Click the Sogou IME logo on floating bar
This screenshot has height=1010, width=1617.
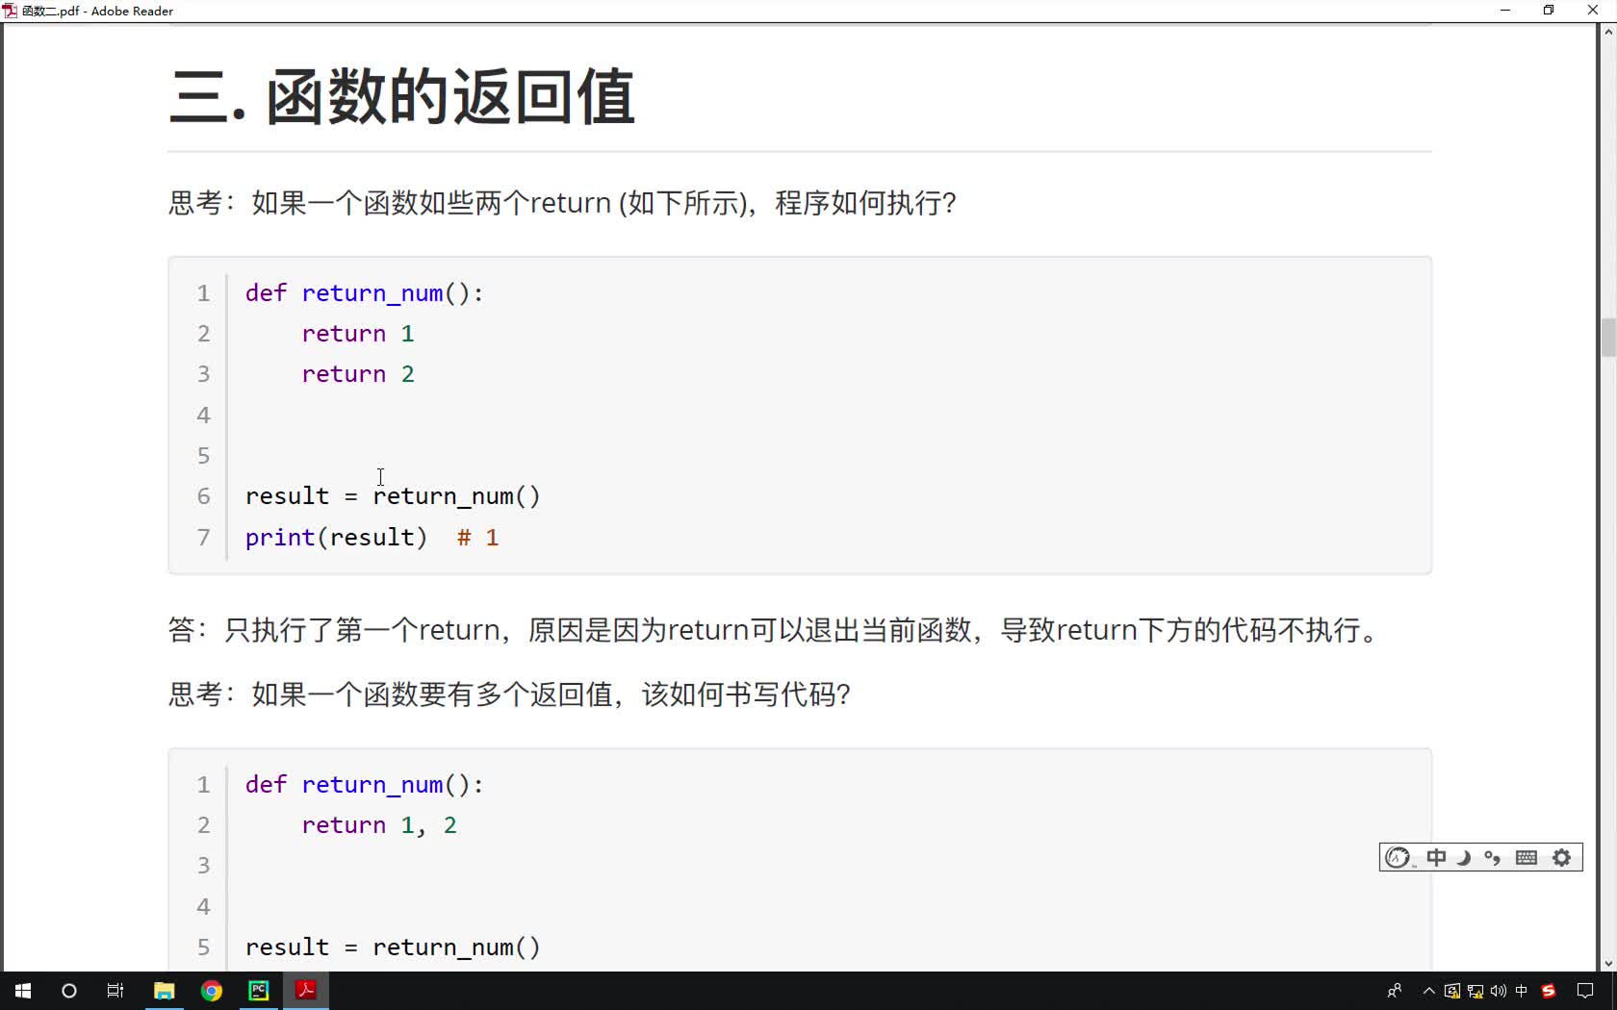click(x=1399, y=858)
